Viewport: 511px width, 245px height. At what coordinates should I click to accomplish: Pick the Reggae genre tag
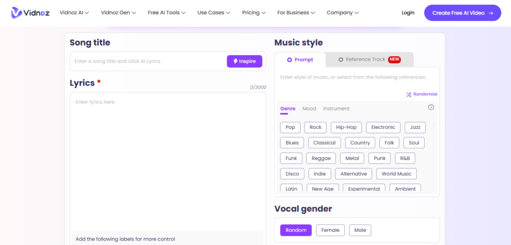(321, 158)
